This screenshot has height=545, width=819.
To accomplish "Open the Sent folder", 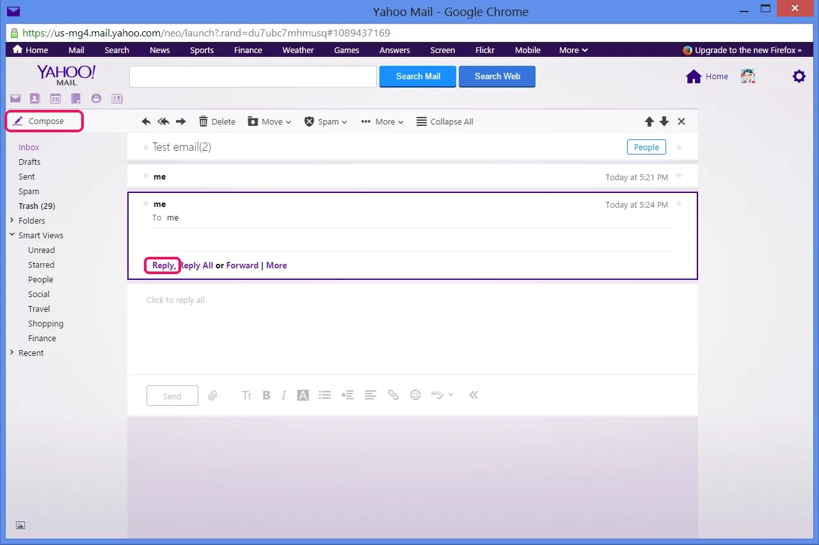I will pyautogui.click(x=27, y=176).
